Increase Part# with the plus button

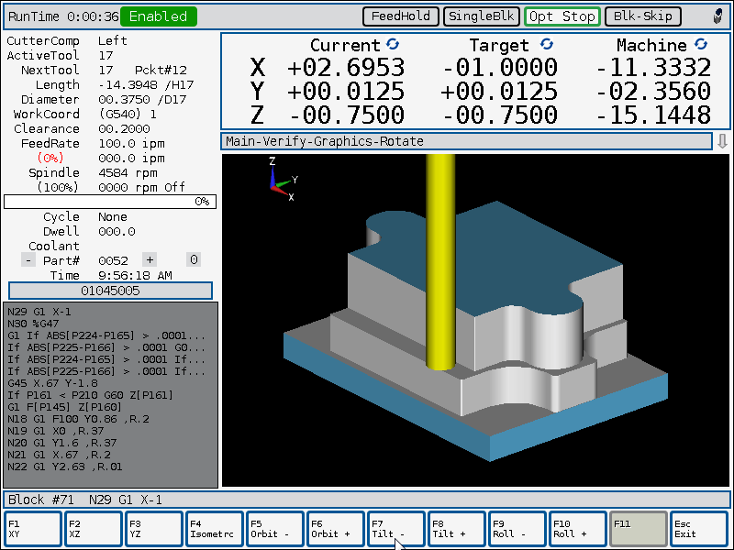[150, 259]
